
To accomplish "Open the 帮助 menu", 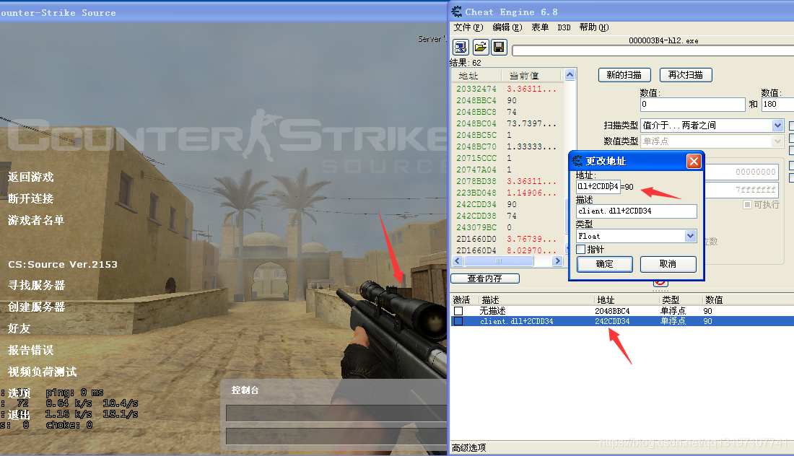I will pyautogui.click(x=594, y=27).
